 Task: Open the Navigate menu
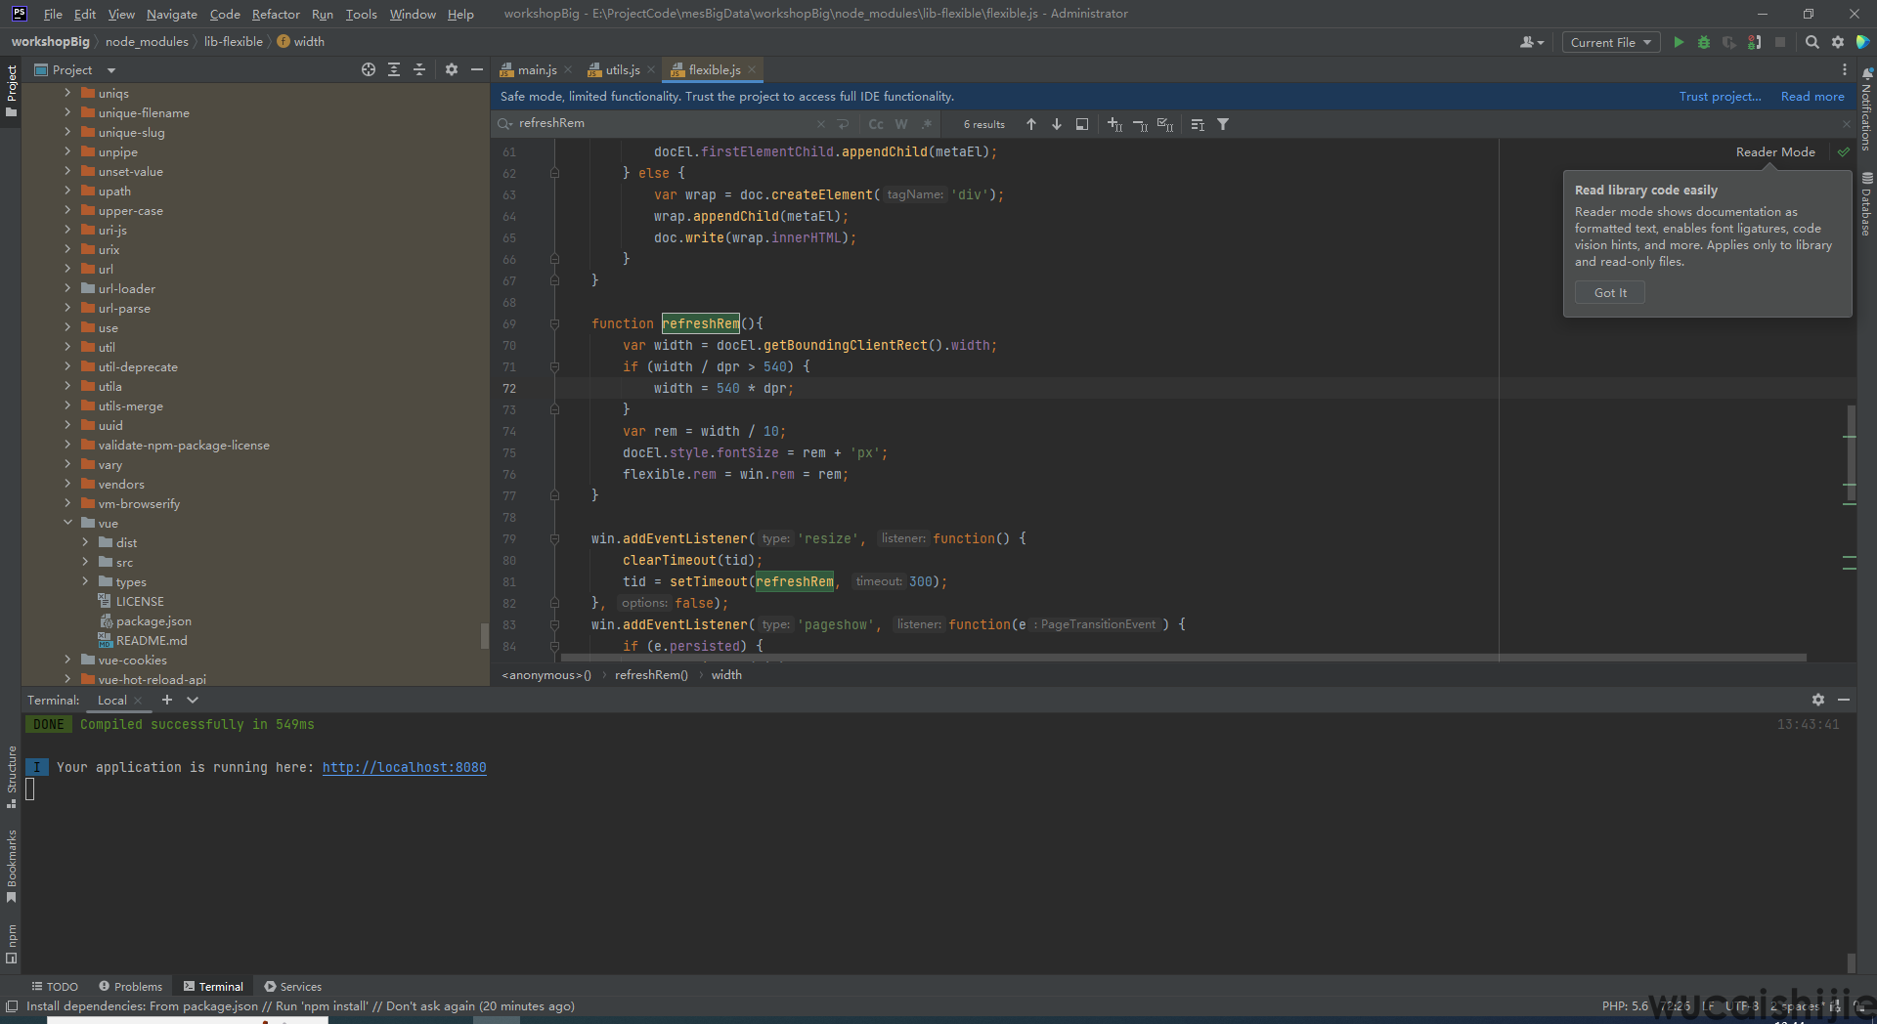(172, 14)
